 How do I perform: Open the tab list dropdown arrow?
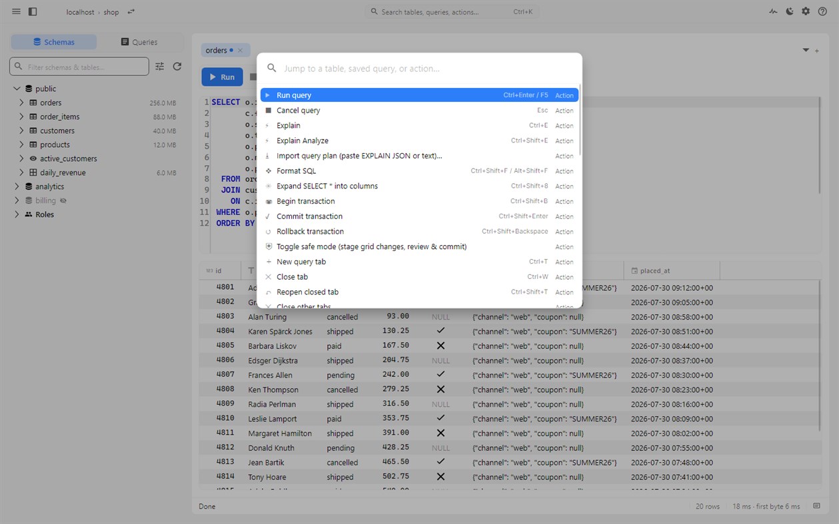point(806,51)
